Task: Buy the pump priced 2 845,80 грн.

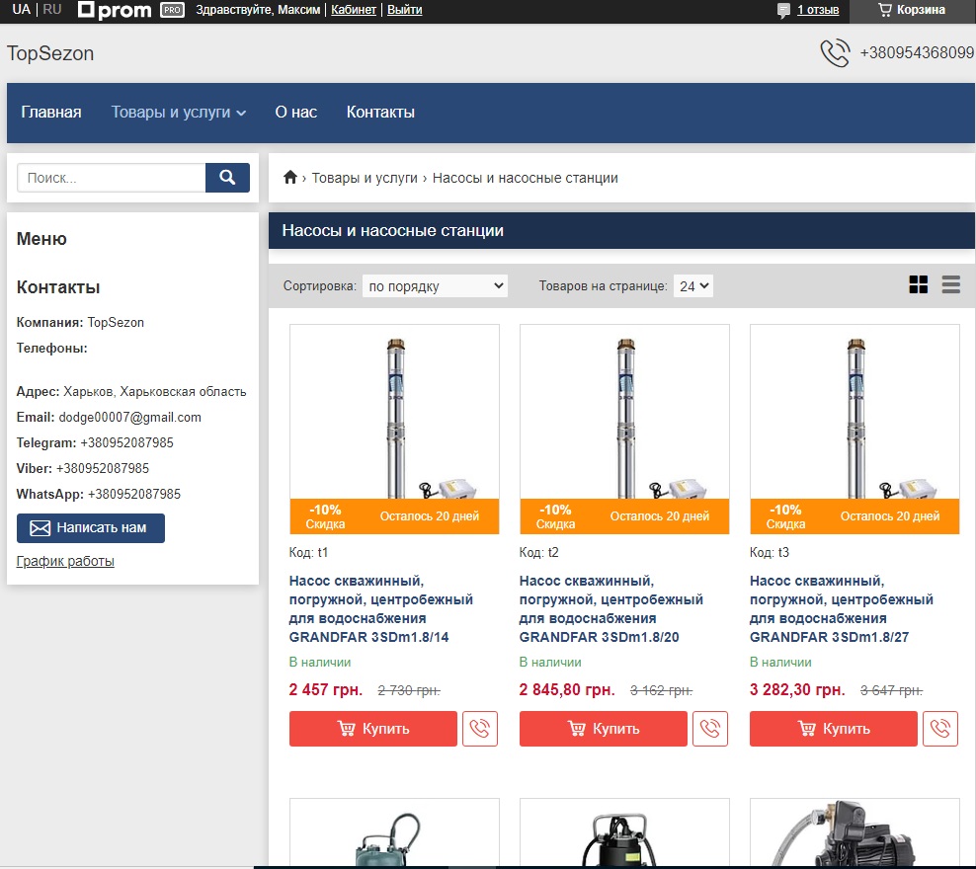Action: (x=604, y=729)
